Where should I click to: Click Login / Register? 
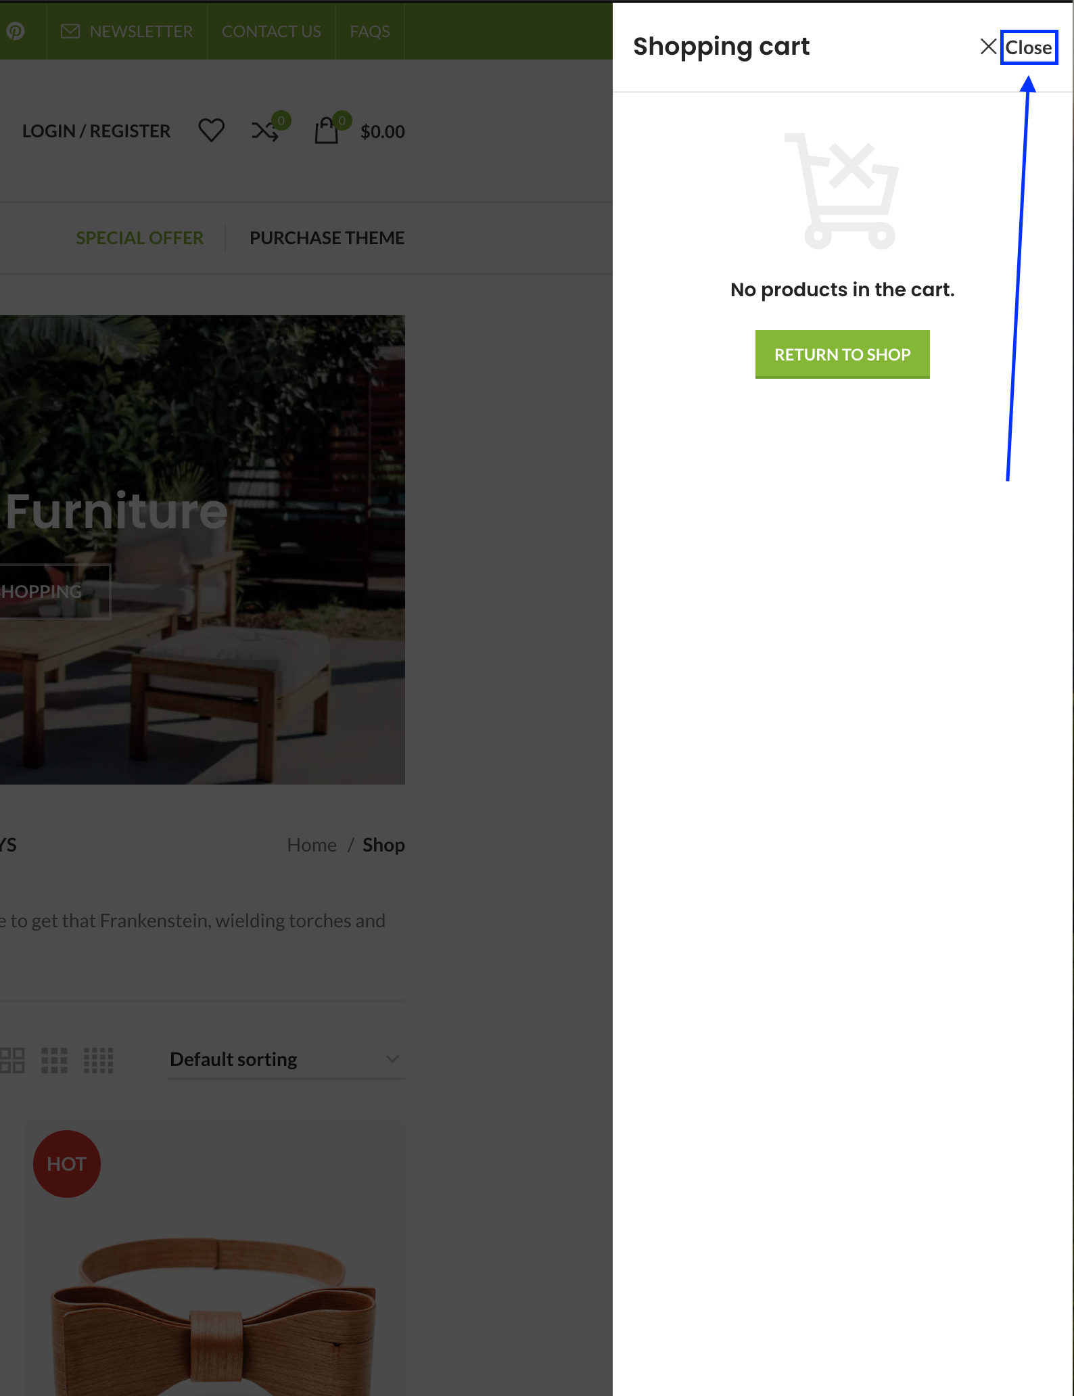[x=96, y=131]
